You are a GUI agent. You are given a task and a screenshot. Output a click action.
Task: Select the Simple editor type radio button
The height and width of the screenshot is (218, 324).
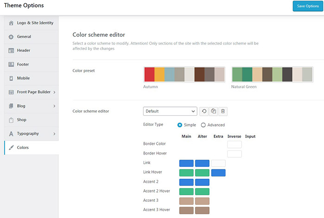180,125
